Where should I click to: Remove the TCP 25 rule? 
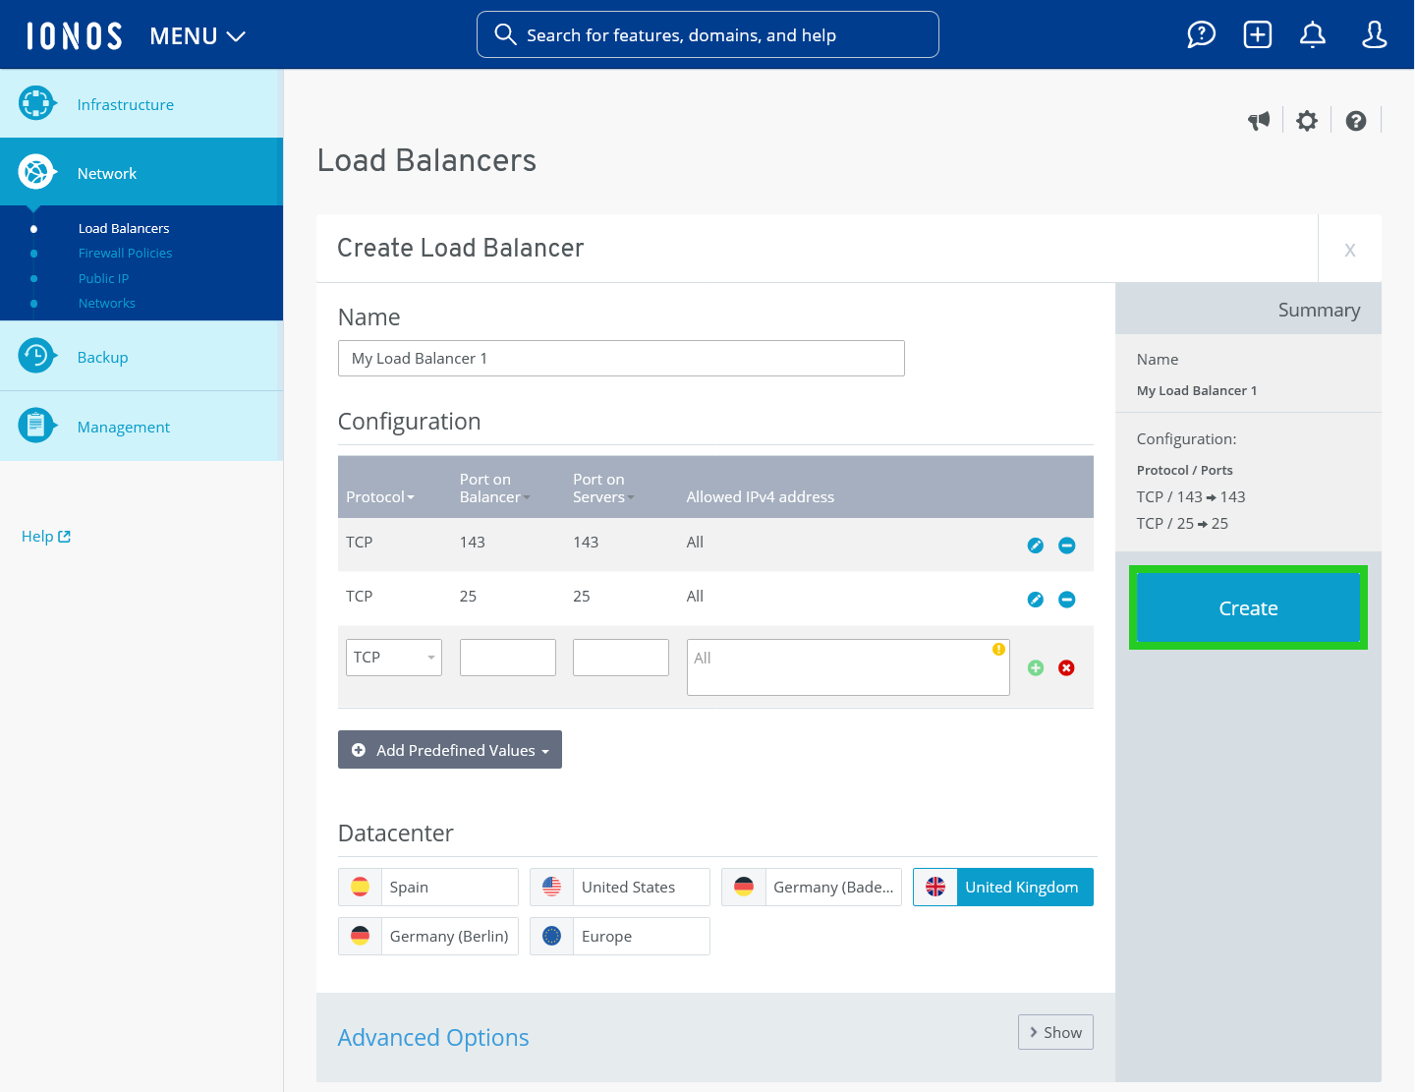click(x=1067, y=599)
